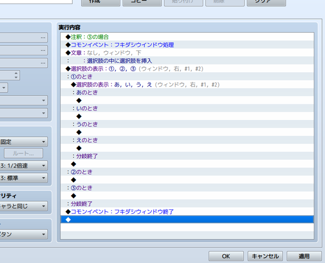Open the 3: 標準 frequency dropdown

(24, 178)
